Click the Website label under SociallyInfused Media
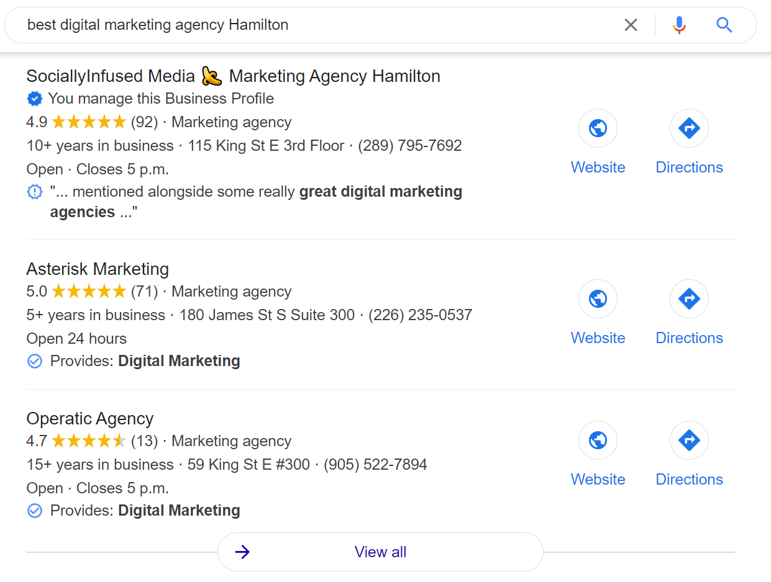771x582 pixels. tap(598, 168)
